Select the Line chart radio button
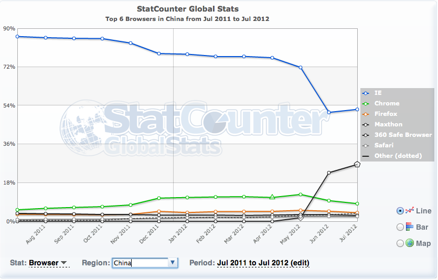This screenshot has height=280, width=438. pos(400,211)
